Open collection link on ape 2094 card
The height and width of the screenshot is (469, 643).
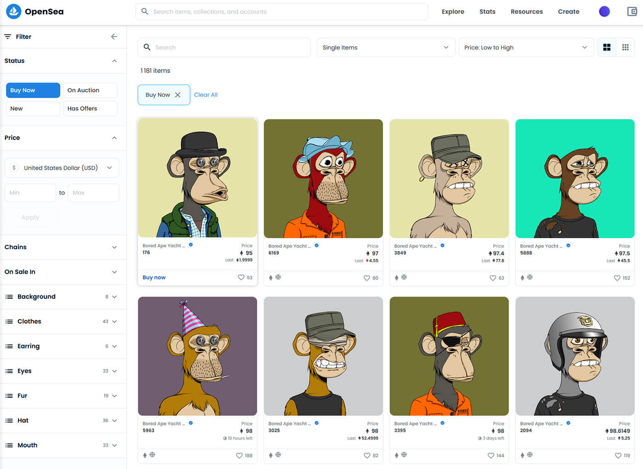tap(541, 424)
